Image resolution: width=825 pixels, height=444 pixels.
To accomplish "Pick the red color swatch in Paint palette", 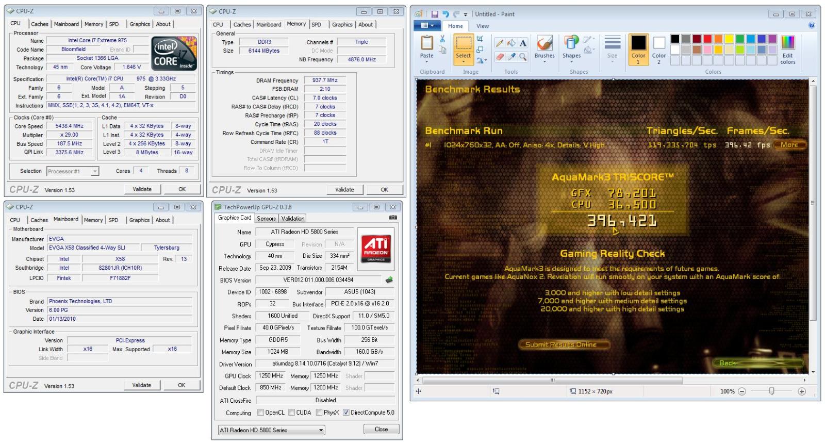I will [707, 39].
